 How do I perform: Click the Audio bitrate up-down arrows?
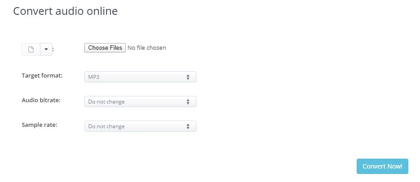tap(188, 102)
